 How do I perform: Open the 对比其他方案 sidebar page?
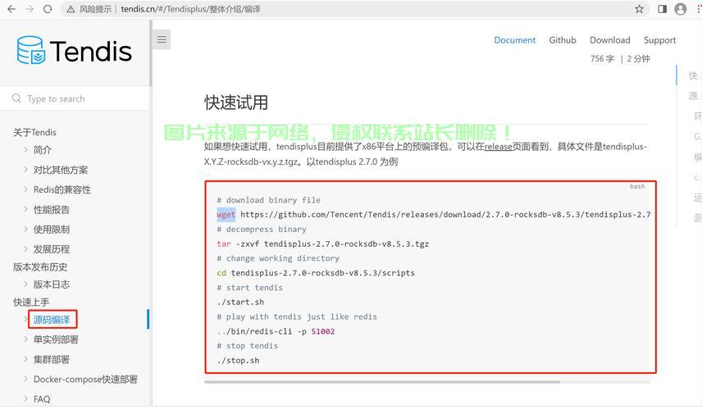click(x=61, y=170)
